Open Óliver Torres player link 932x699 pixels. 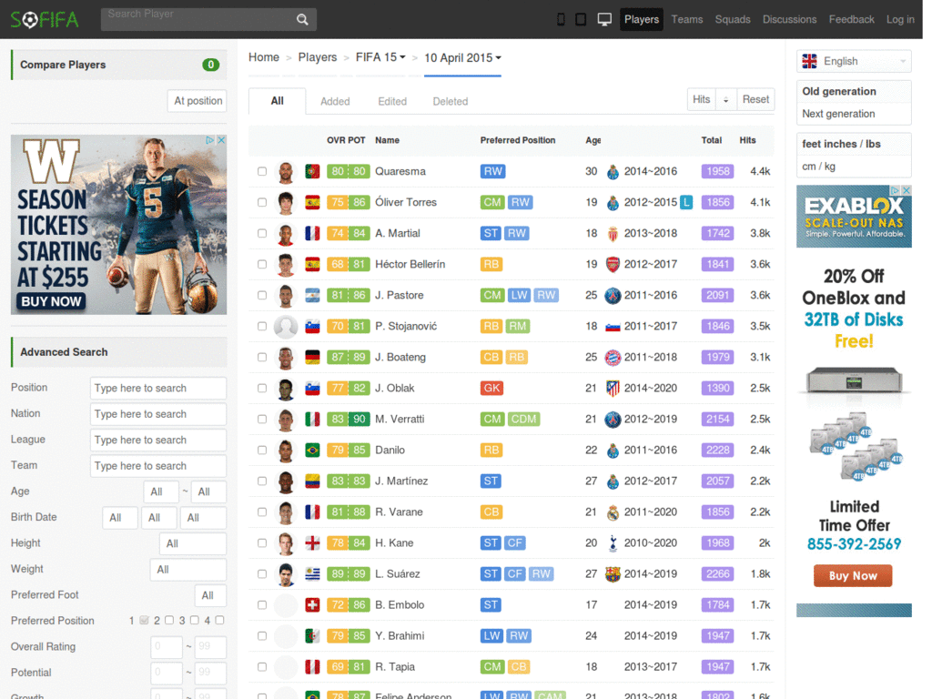[406, 202]
